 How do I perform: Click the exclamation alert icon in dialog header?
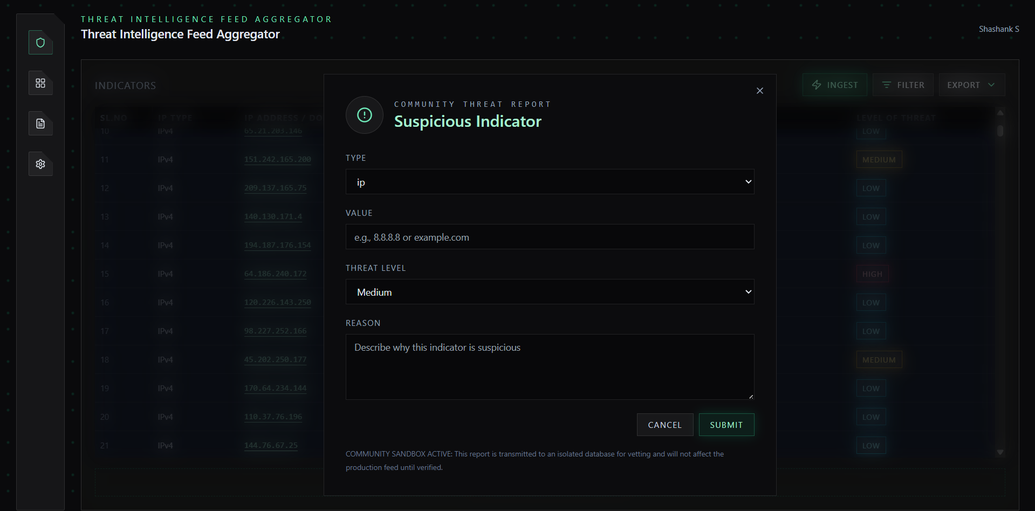(x=365, y=115)
